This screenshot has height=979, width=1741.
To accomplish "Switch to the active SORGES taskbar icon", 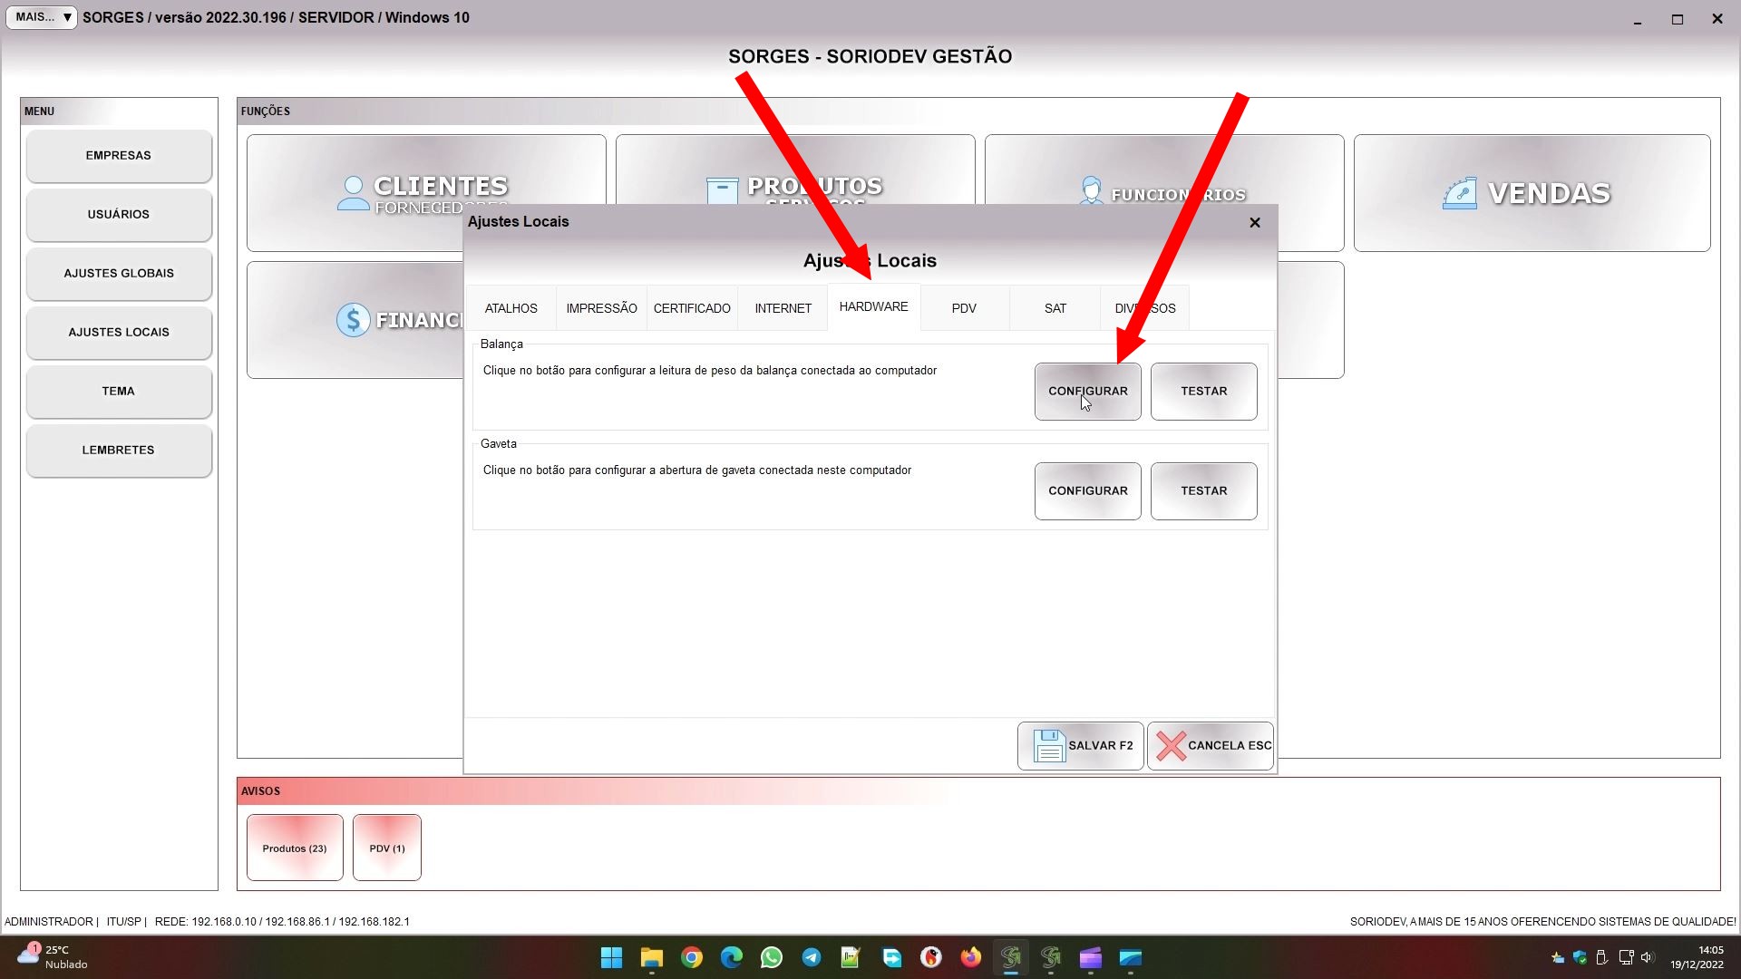I will [1011, 958].
